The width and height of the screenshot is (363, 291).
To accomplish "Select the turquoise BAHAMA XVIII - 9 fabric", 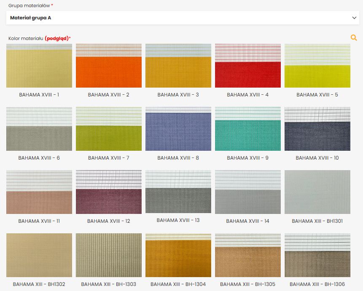I will pos(248,129).
